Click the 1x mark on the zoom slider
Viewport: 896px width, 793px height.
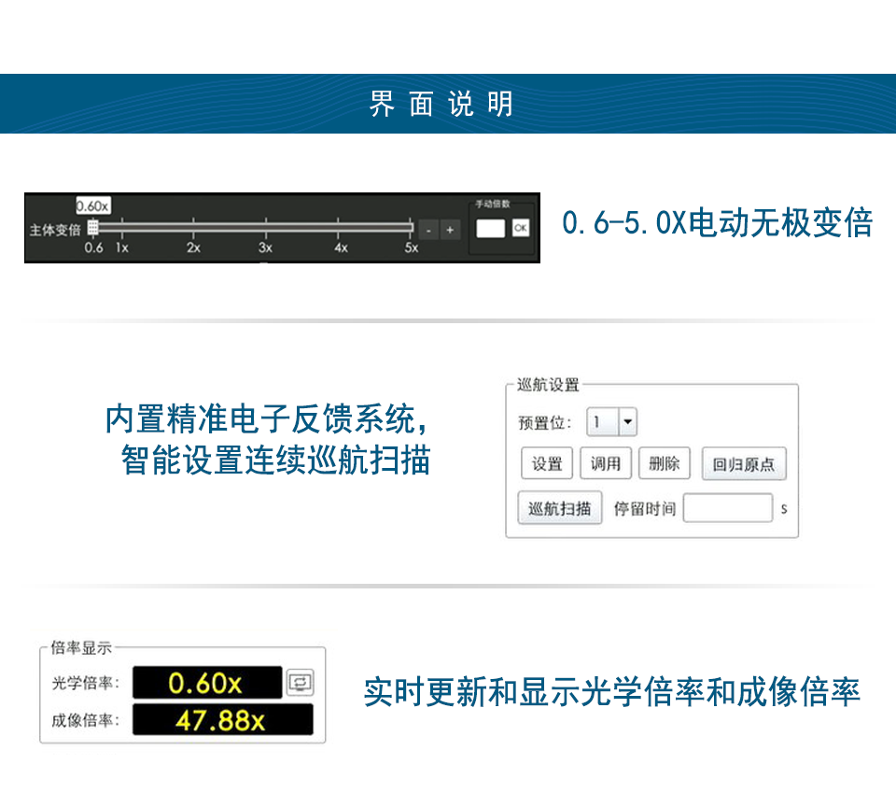coord(120,227)
